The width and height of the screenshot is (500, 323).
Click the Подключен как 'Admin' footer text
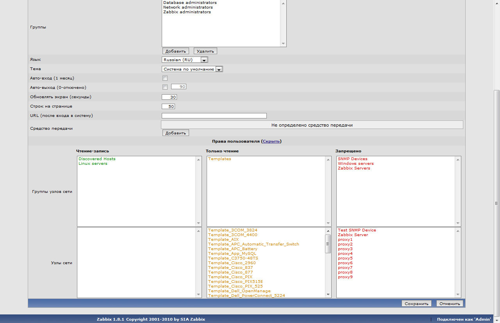click(464, 319)
